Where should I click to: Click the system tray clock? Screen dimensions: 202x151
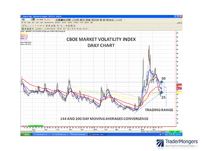[x=178, y=134]
